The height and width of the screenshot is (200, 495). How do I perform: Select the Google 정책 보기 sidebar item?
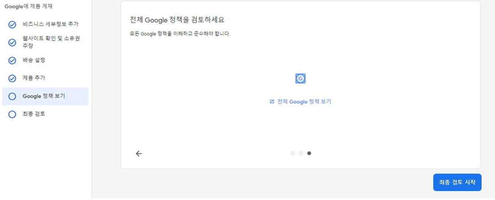(44, 96)
